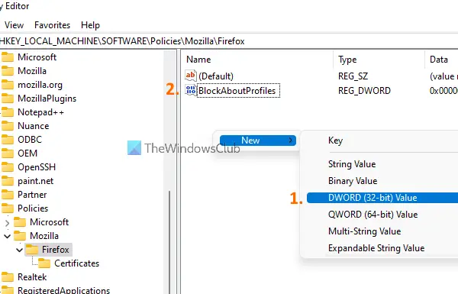
Task: Select the MozillaPlugins key
Action: [x=47, y=99]
